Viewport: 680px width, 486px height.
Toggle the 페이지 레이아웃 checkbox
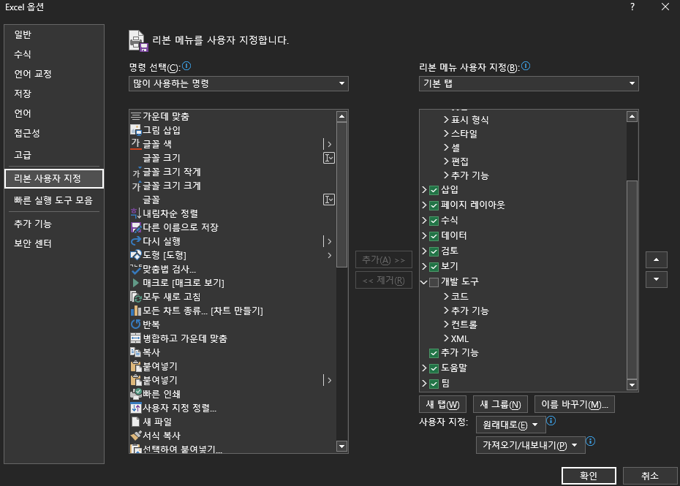click(434, 205)
